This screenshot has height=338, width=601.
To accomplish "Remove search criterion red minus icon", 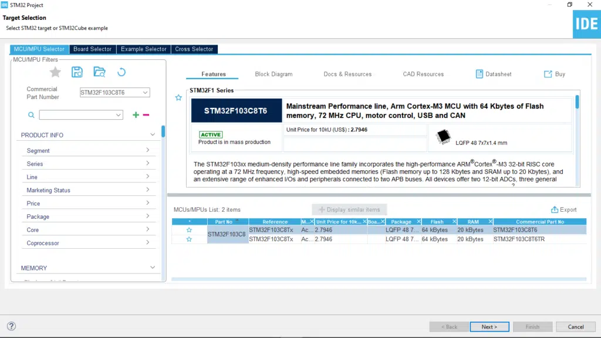I will click(x=146, y=114).
